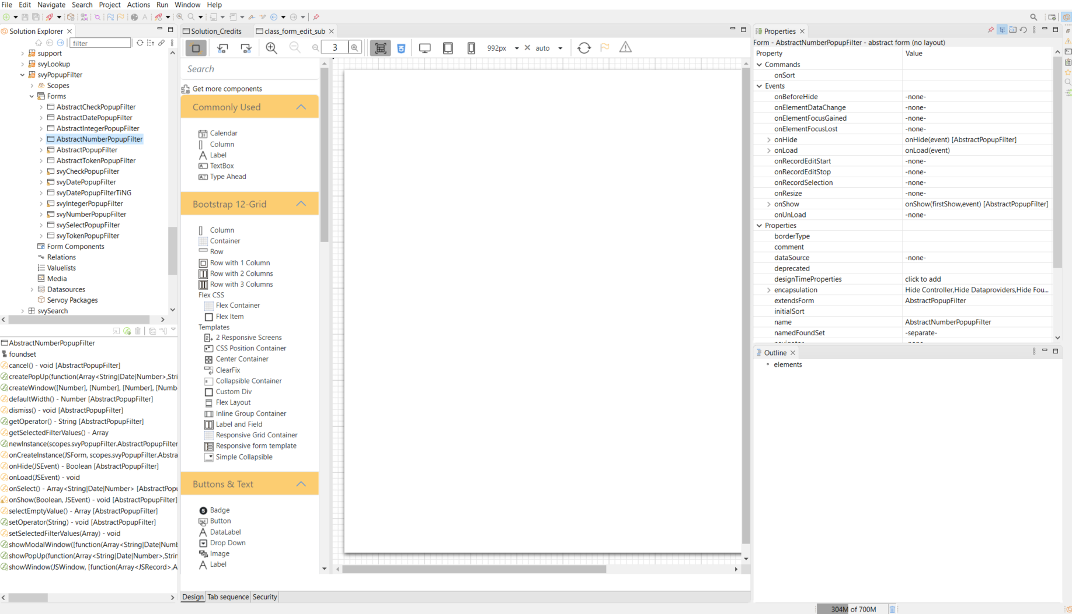Collapse the svyPopupFilter tree node
Image resolution: width=1072 pixels, height=614 pixels.
pos(23,75)
